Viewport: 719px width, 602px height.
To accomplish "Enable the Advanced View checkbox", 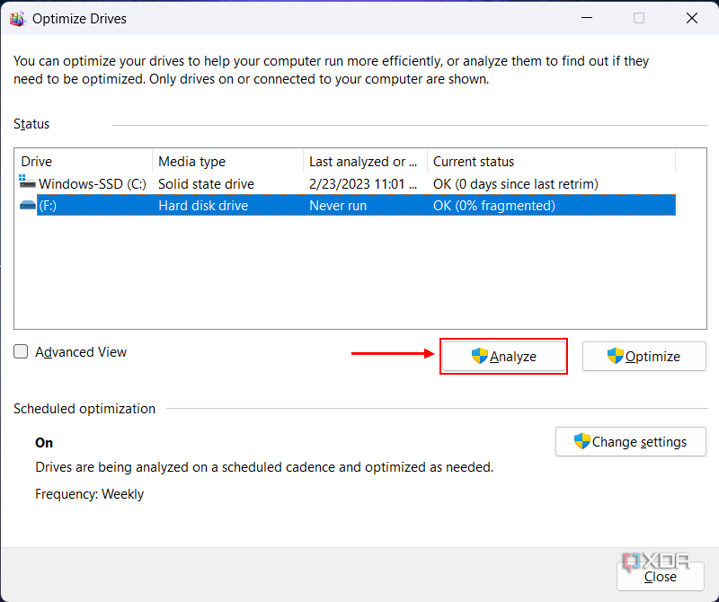I will 21,351.
